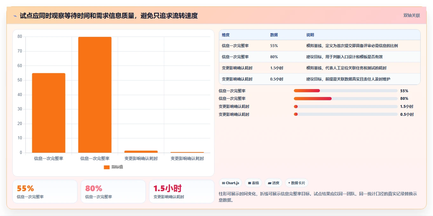Click the progress bar labeled 55%

tap(346, 91)
